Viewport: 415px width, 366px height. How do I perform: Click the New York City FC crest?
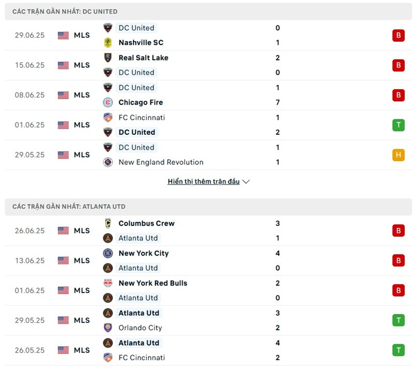pyautogui.click(x=108, y=254)
